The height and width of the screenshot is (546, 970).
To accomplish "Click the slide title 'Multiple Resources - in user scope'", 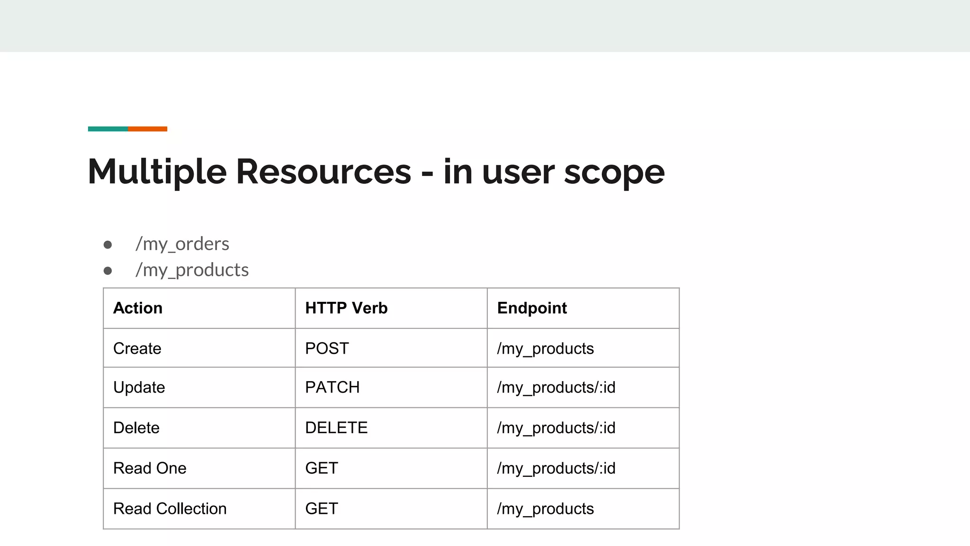I will pyautogui.click(x=376, y=172).
